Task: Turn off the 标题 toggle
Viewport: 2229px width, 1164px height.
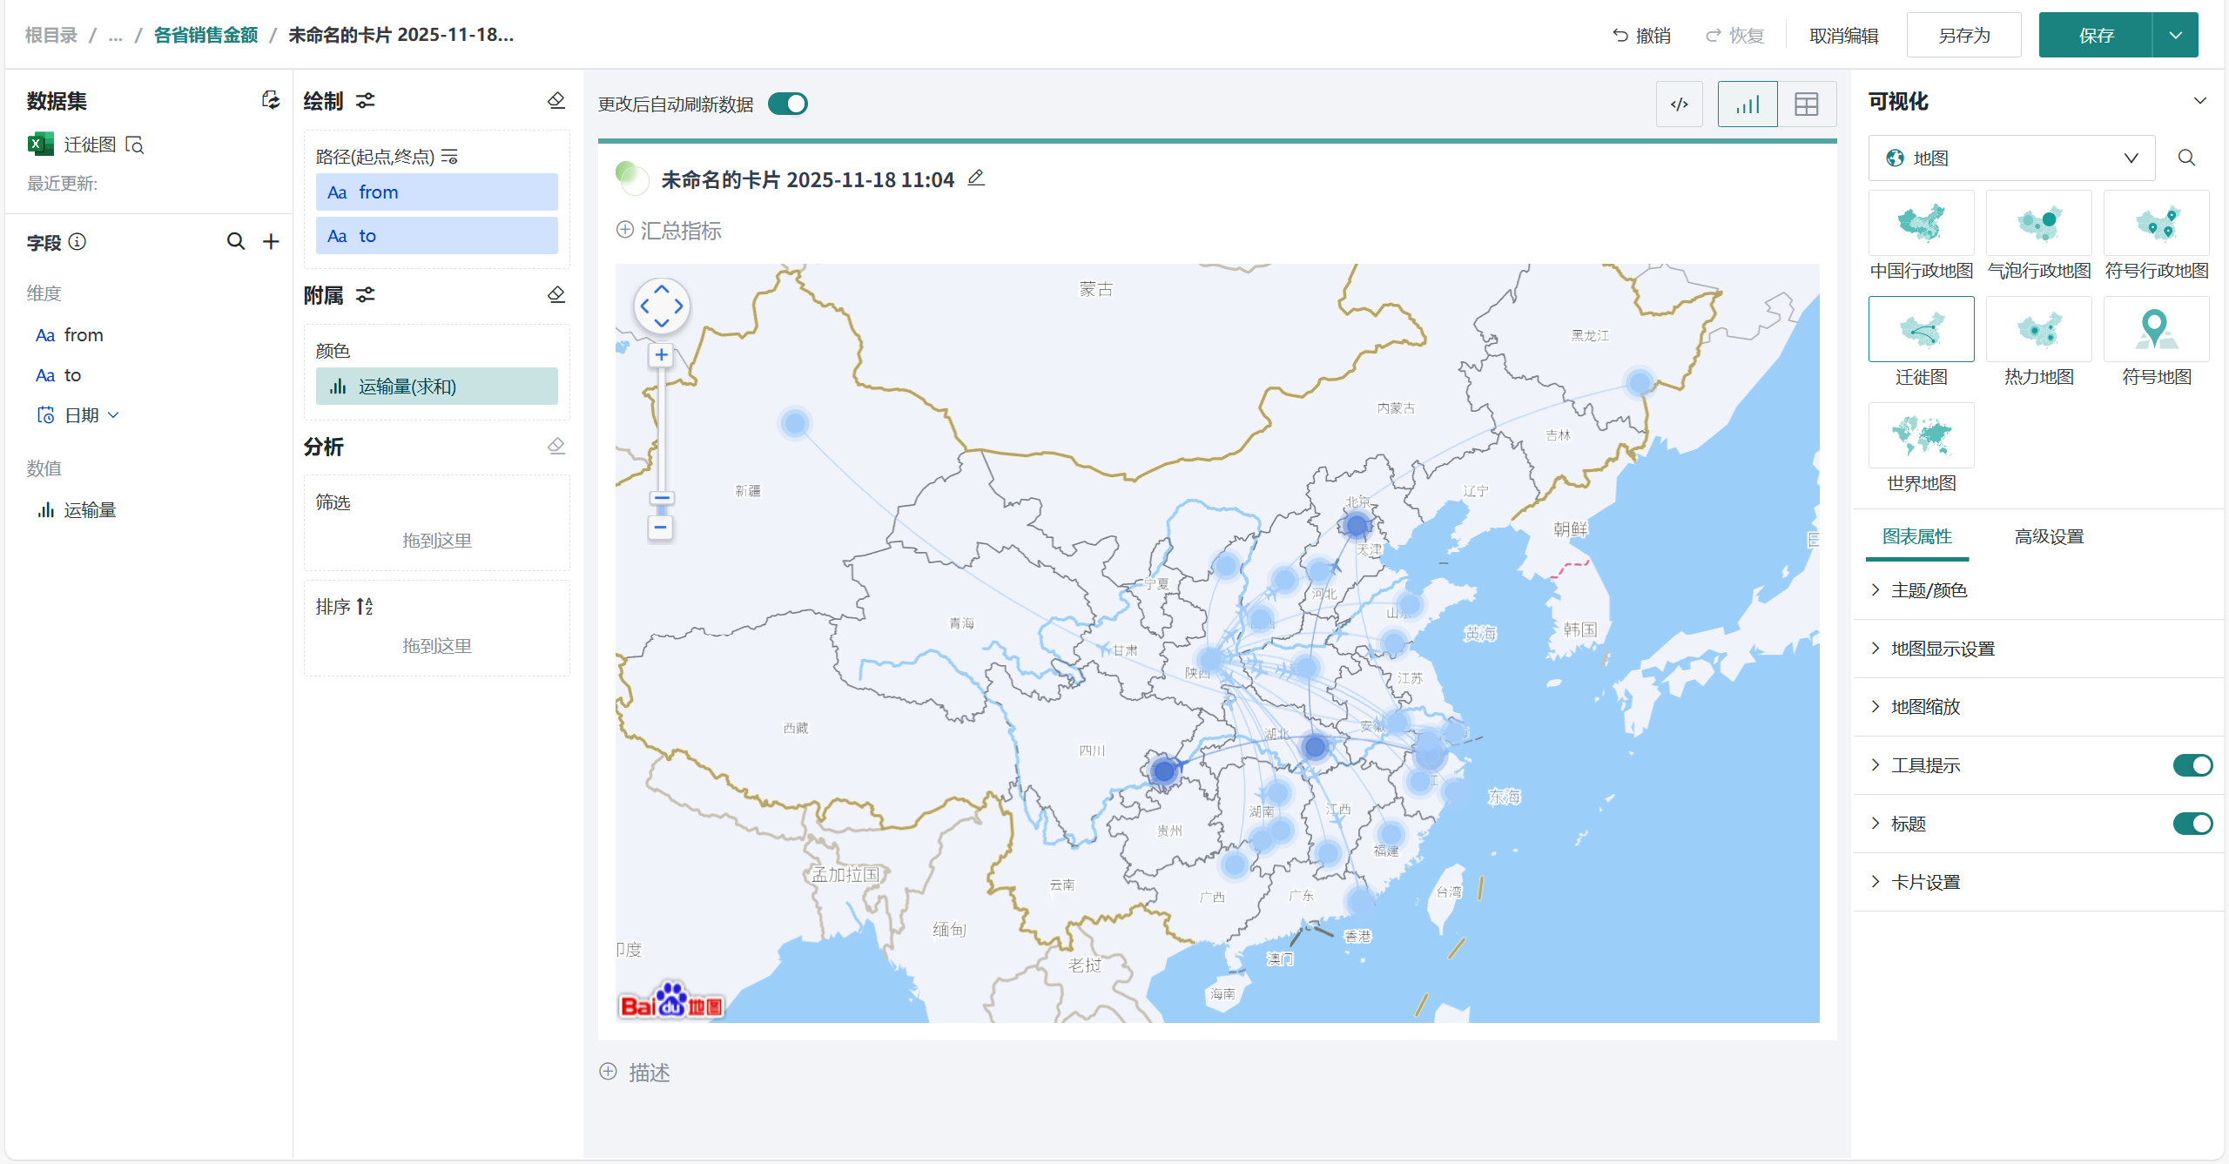Action: (x=2192, y=824)
